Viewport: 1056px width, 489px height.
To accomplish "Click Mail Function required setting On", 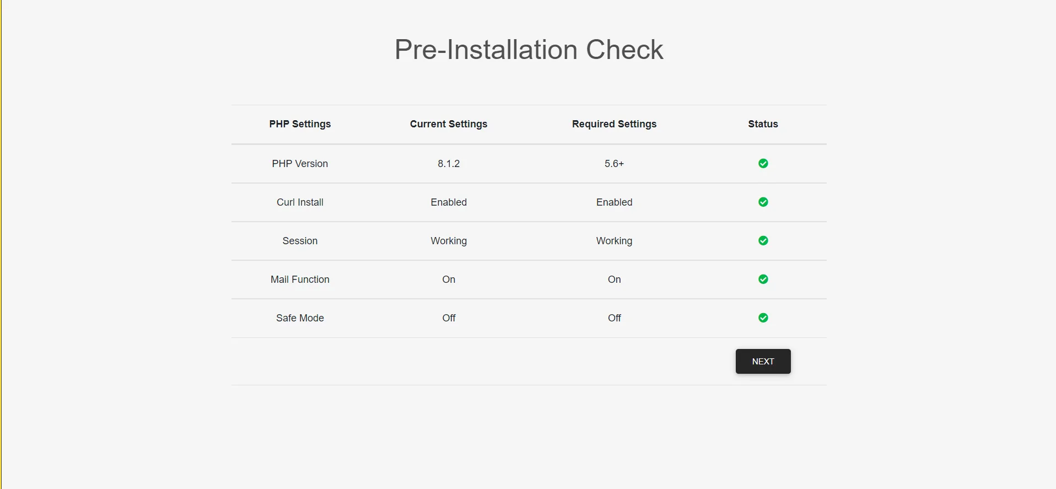I will pos(614,280).
